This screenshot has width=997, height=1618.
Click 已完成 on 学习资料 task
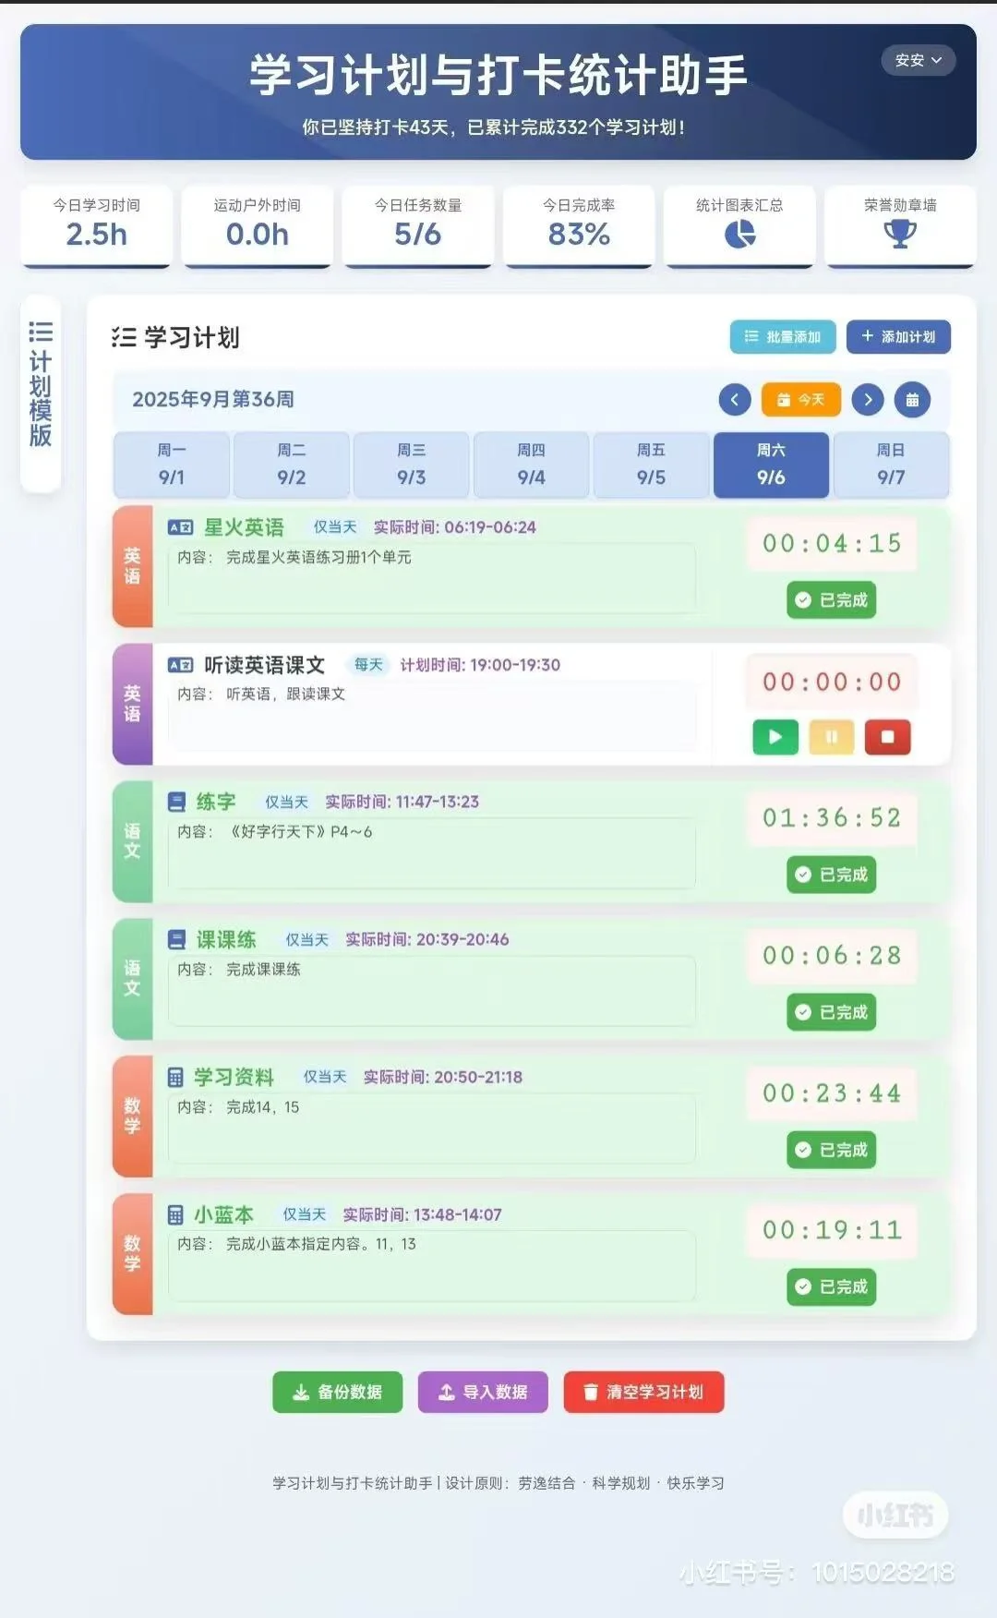(x=832, y=1150)
